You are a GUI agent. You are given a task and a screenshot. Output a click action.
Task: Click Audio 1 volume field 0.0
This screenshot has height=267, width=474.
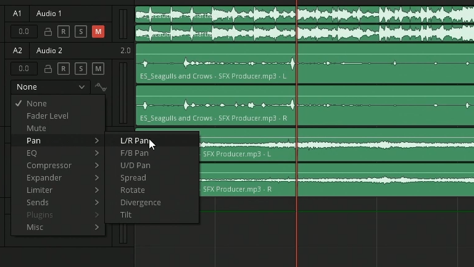(24, 32)
